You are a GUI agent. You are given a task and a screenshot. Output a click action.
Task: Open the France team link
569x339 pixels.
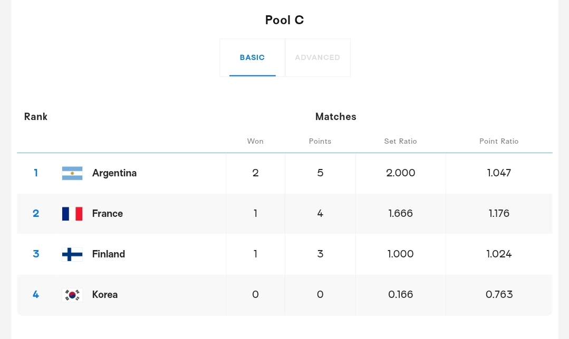(108, 214)
